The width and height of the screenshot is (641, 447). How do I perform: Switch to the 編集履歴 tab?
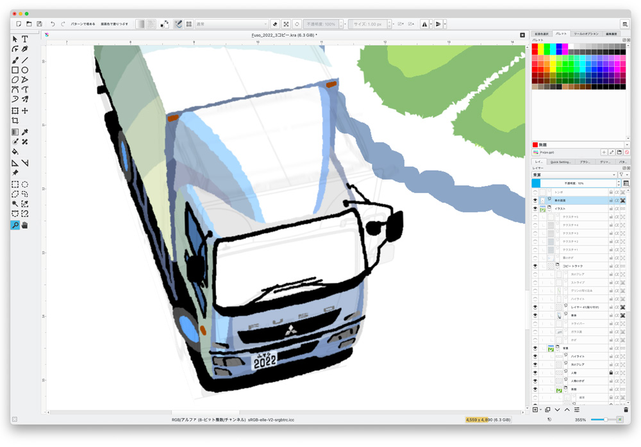611,34
